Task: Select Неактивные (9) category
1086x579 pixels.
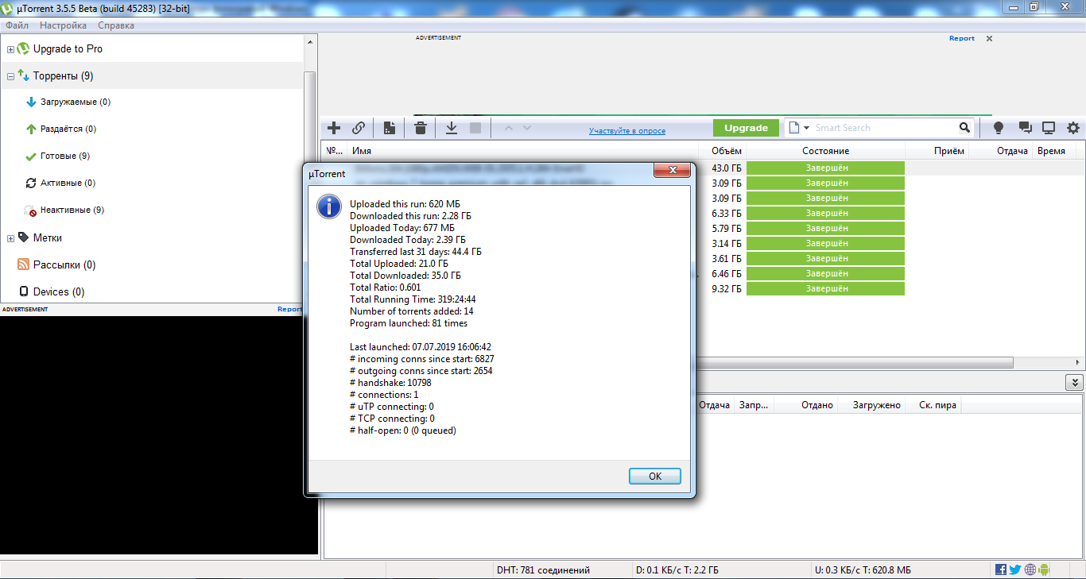Action: click(x=72, y=210)
